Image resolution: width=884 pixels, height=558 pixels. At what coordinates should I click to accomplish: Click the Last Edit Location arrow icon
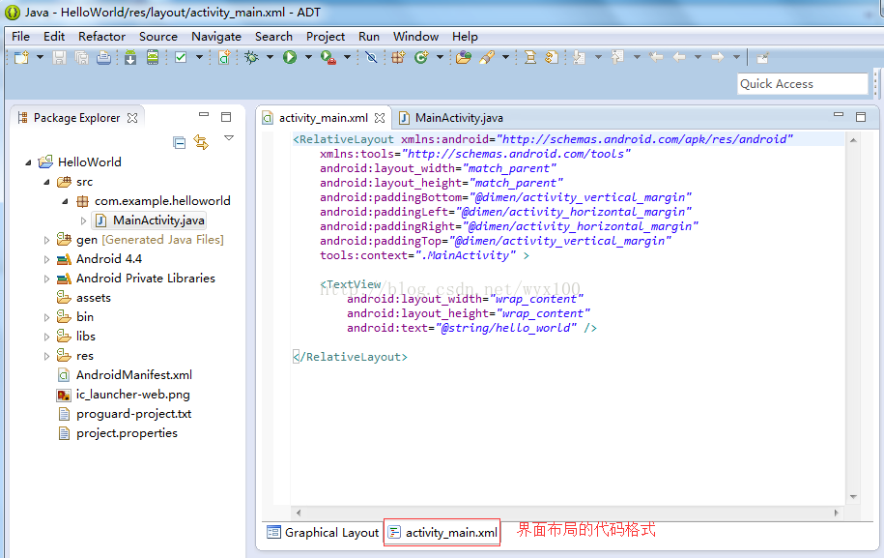pos(656,58)
